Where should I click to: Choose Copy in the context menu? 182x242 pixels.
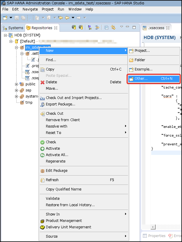point(84,69)
